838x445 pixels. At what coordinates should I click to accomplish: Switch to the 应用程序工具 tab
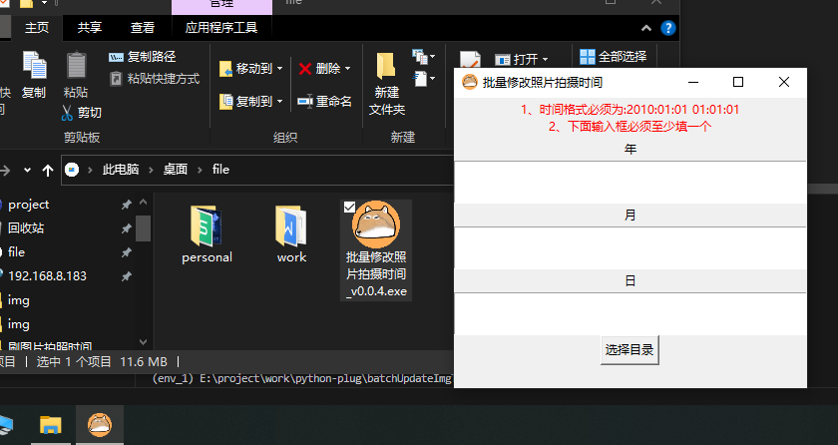tap(221, 28)
